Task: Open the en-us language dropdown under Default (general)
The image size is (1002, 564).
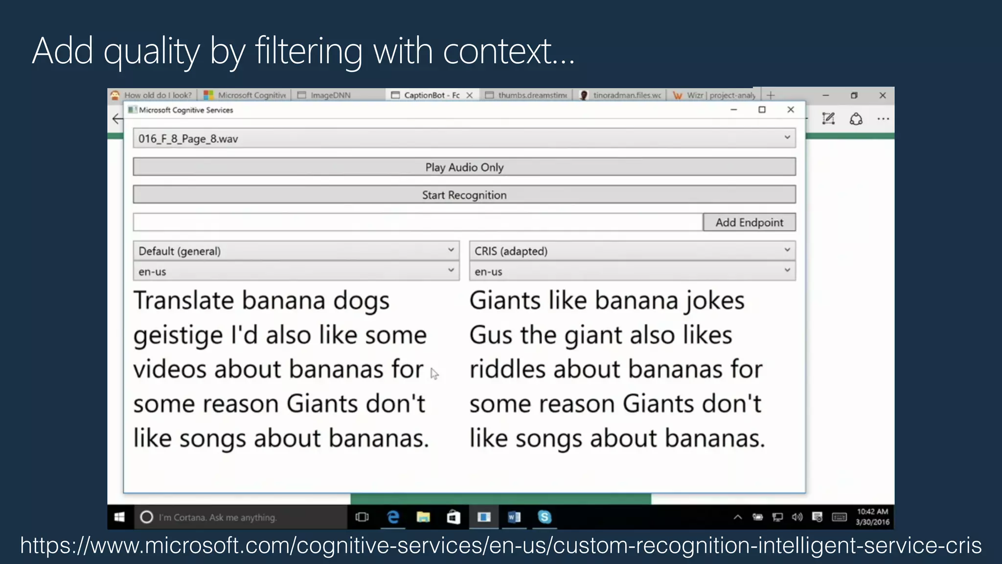Action: click(x=296, y=271)
